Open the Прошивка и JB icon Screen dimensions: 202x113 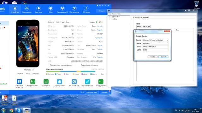(x=62, y=9)
